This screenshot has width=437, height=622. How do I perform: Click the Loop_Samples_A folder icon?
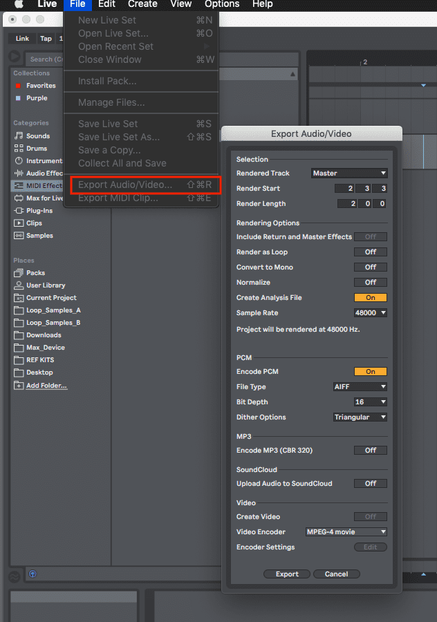pos(19,310)
